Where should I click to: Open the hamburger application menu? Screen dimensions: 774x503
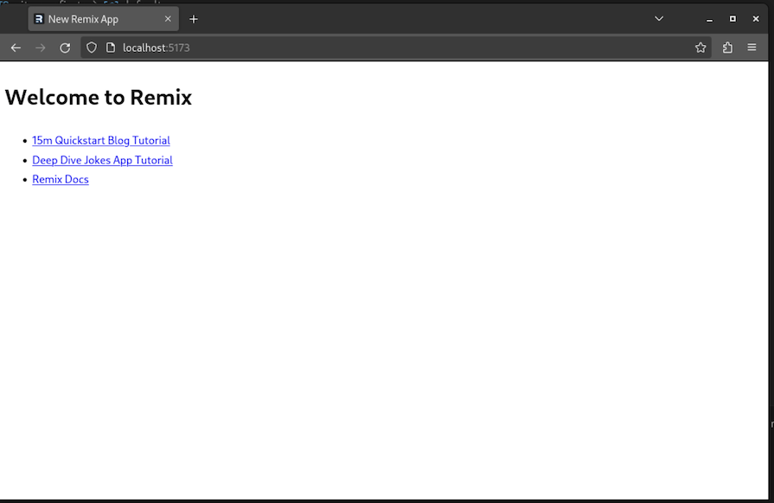752,48
